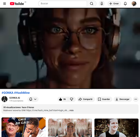Open the hamburger guide menu
This screenshot has width=140, height=137.
pyautogui.click(x=4, y=4)
